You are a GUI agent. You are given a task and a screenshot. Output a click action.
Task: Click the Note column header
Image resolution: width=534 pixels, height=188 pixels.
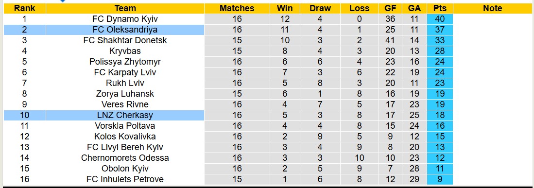point(492,9)
